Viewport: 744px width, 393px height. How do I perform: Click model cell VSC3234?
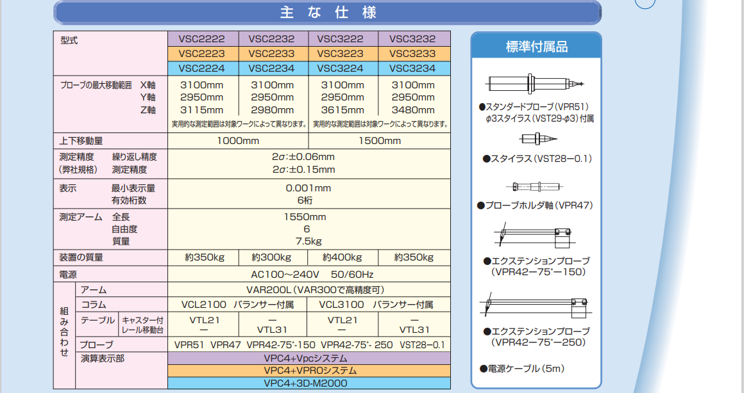(x=414, y=68)
